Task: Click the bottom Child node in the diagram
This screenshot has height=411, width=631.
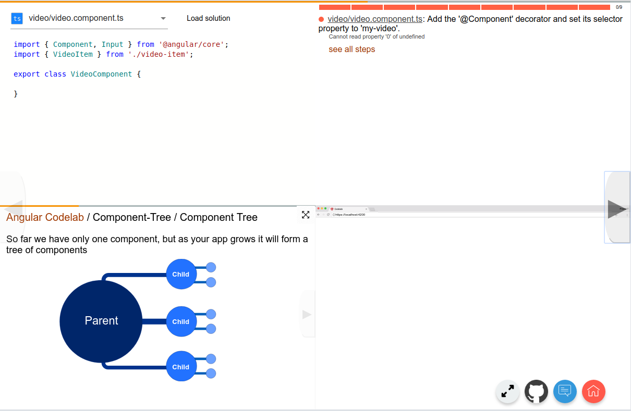Action: click(x=181, y=366)
